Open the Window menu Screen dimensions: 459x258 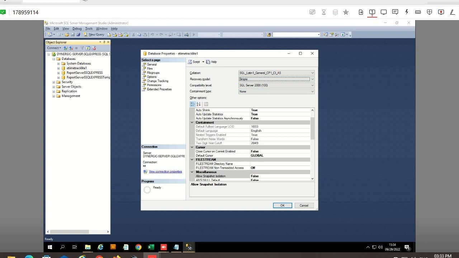coord(101,29)
